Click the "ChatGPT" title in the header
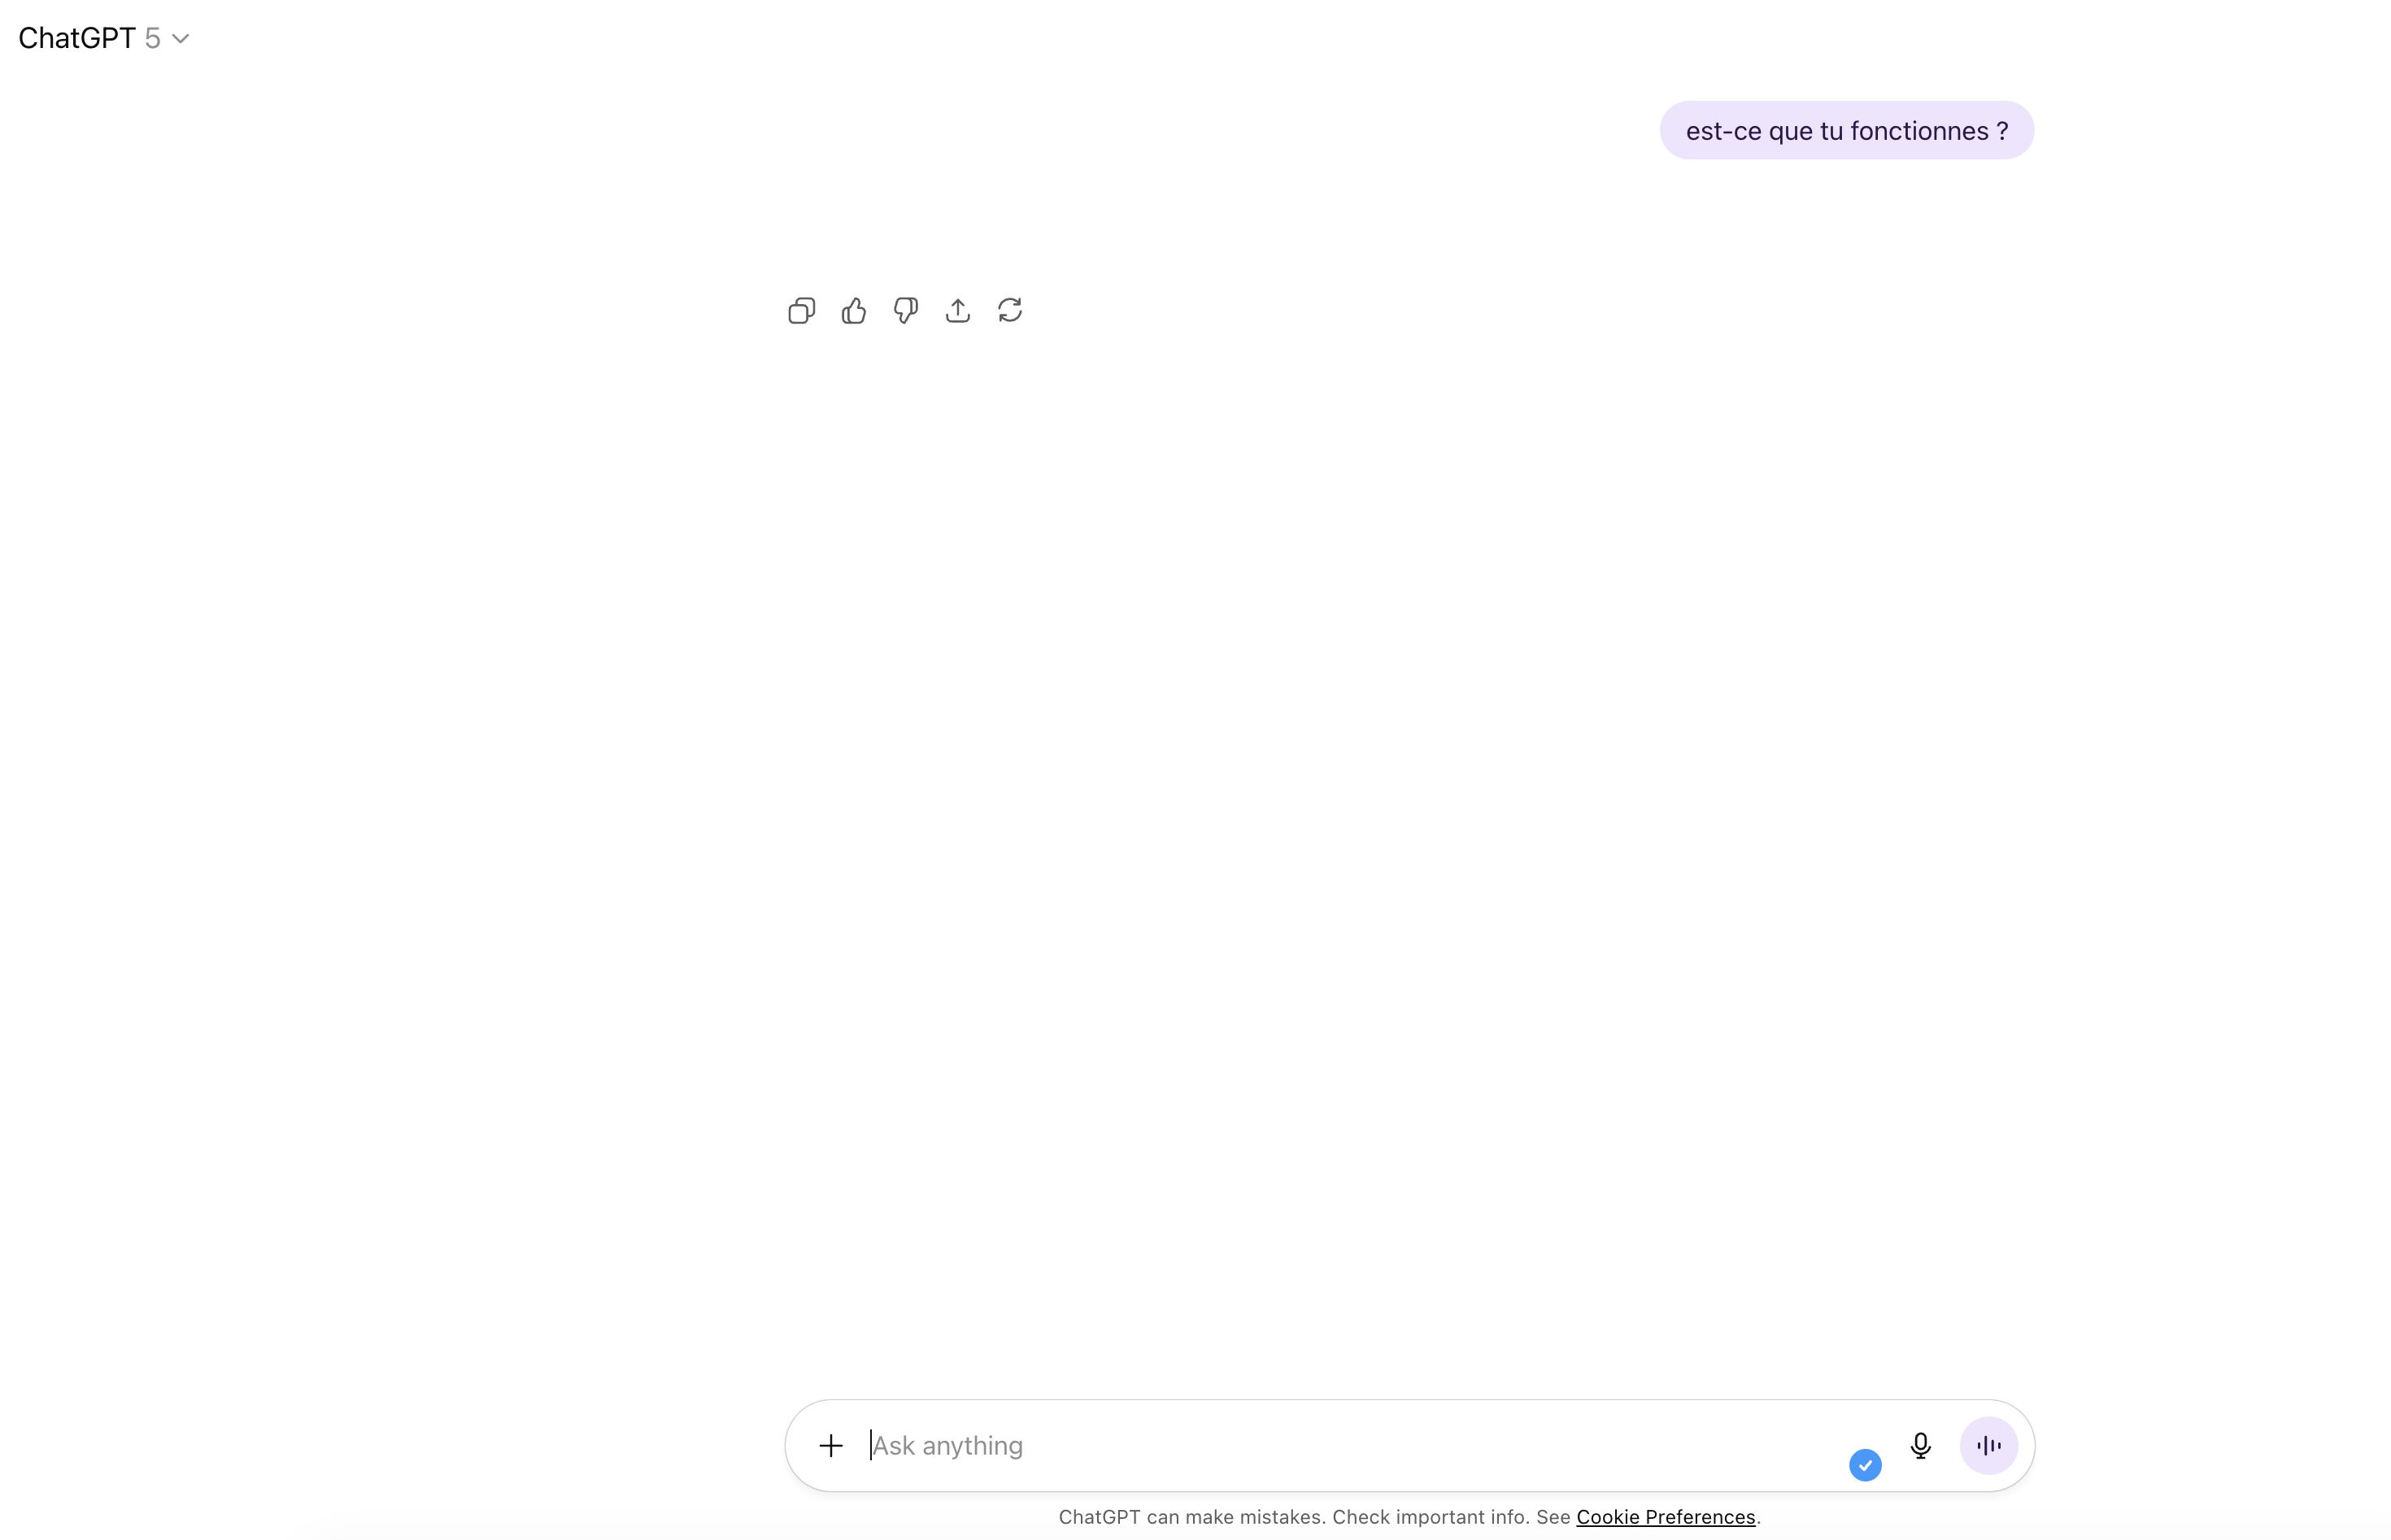2391x1540 pixels. click(x=76, y=38)
